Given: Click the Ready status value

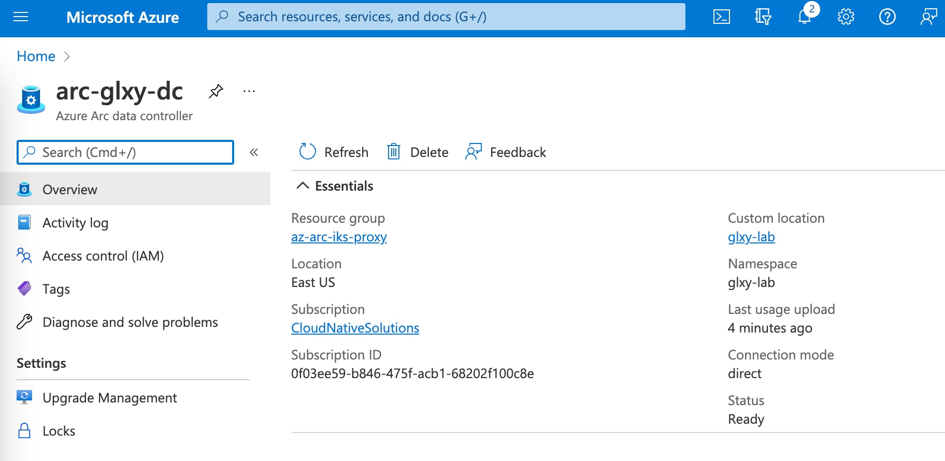Looking at the screenshot, I should click(x=746, y=419).
